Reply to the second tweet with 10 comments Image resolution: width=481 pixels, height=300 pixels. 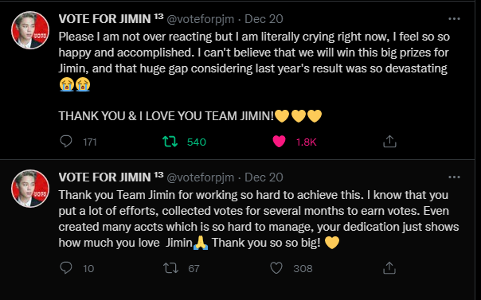pyautogui.click(x=65, y=268)
